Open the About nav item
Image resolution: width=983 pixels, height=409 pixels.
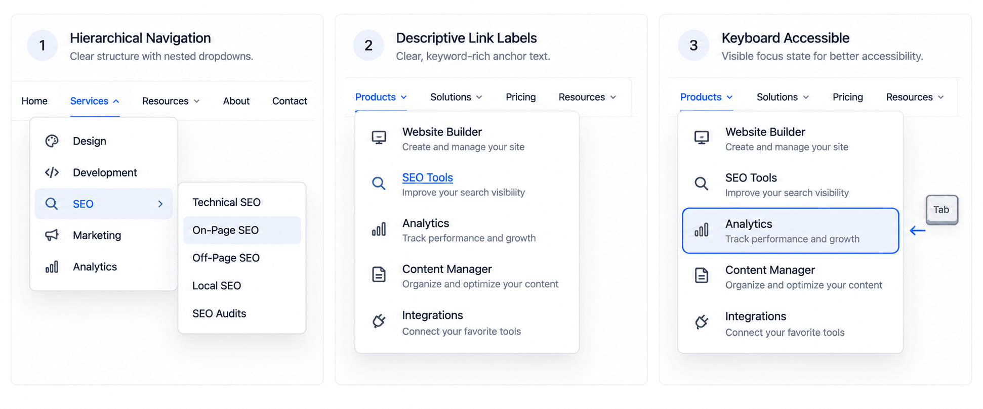236,101
